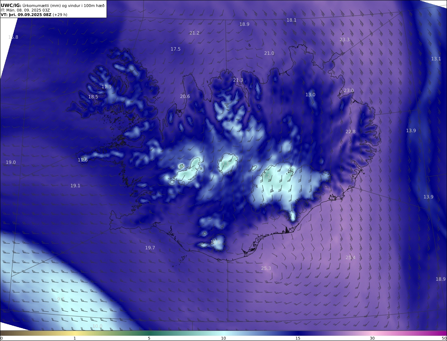Select the 13.0 value label
This screenshot has height=341, width=447.
tap(310, 94)
